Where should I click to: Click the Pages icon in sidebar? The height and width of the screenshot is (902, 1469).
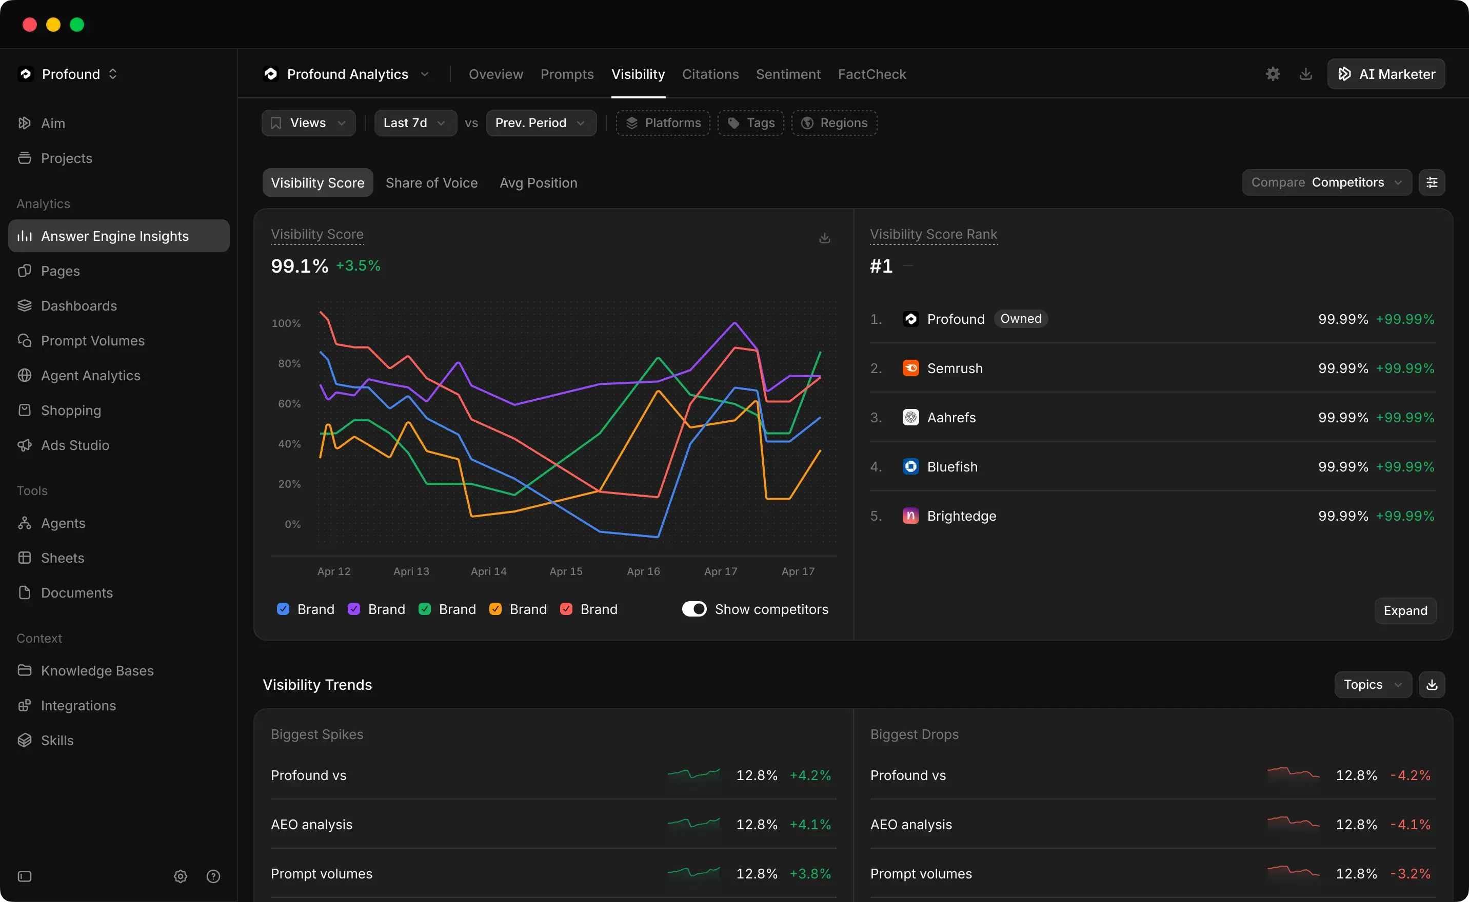click(25, 271)
